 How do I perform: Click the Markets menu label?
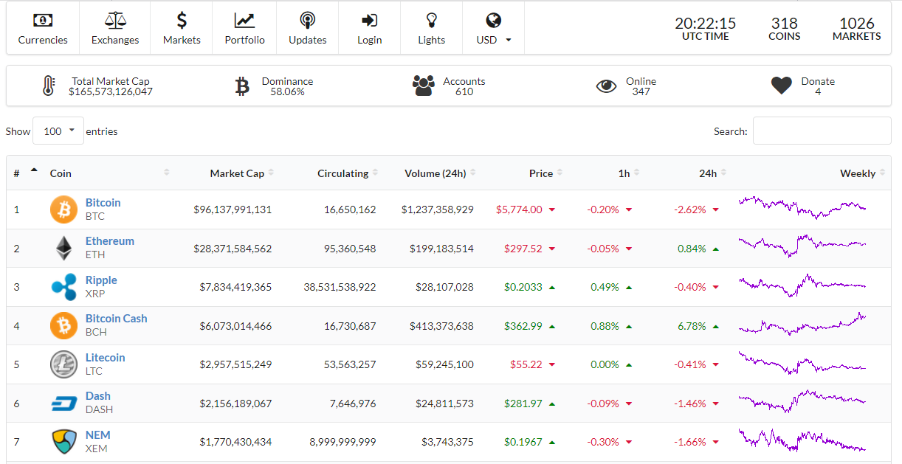pos(182,40)
